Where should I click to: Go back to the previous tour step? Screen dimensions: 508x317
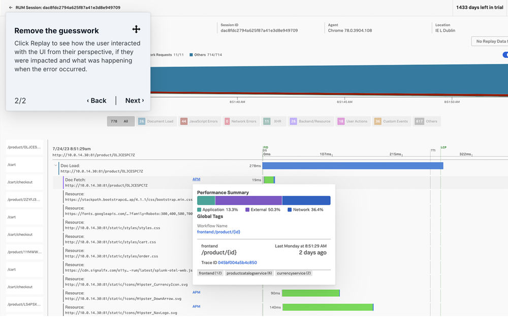(x=97, y=100)
